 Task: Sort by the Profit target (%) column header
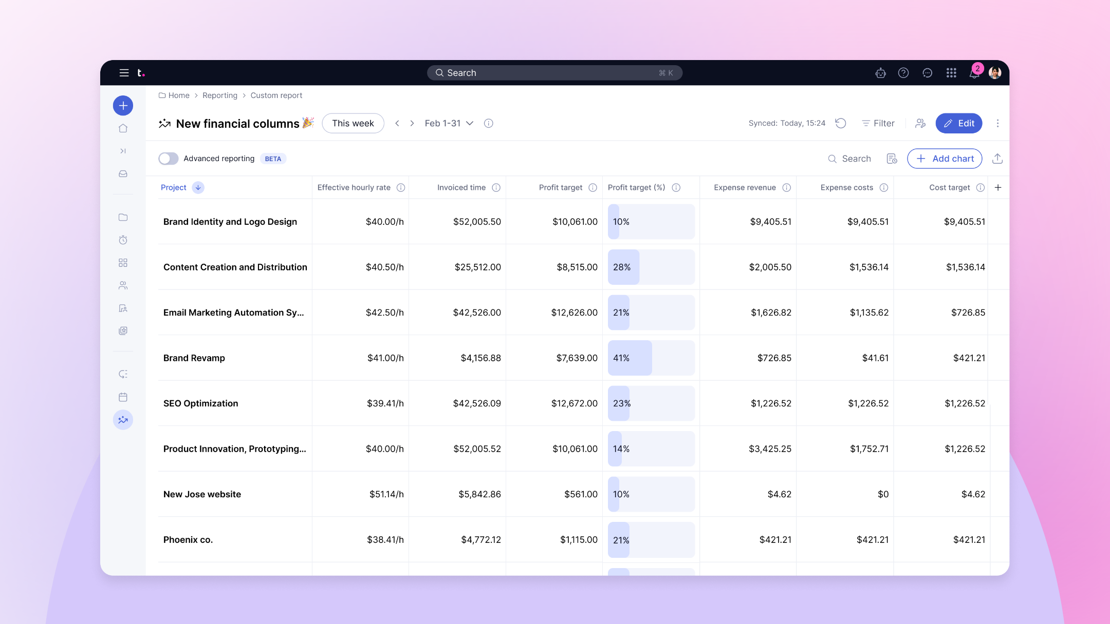coord(636,188)
